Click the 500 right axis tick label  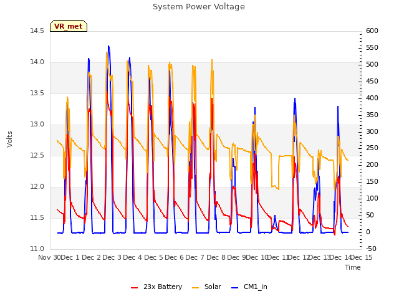372,64
